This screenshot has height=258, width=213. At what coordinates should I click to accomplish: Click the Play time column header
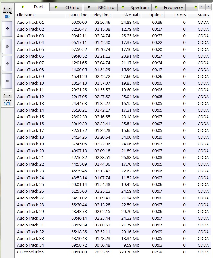pyautogui.click(x=102, y=15)
